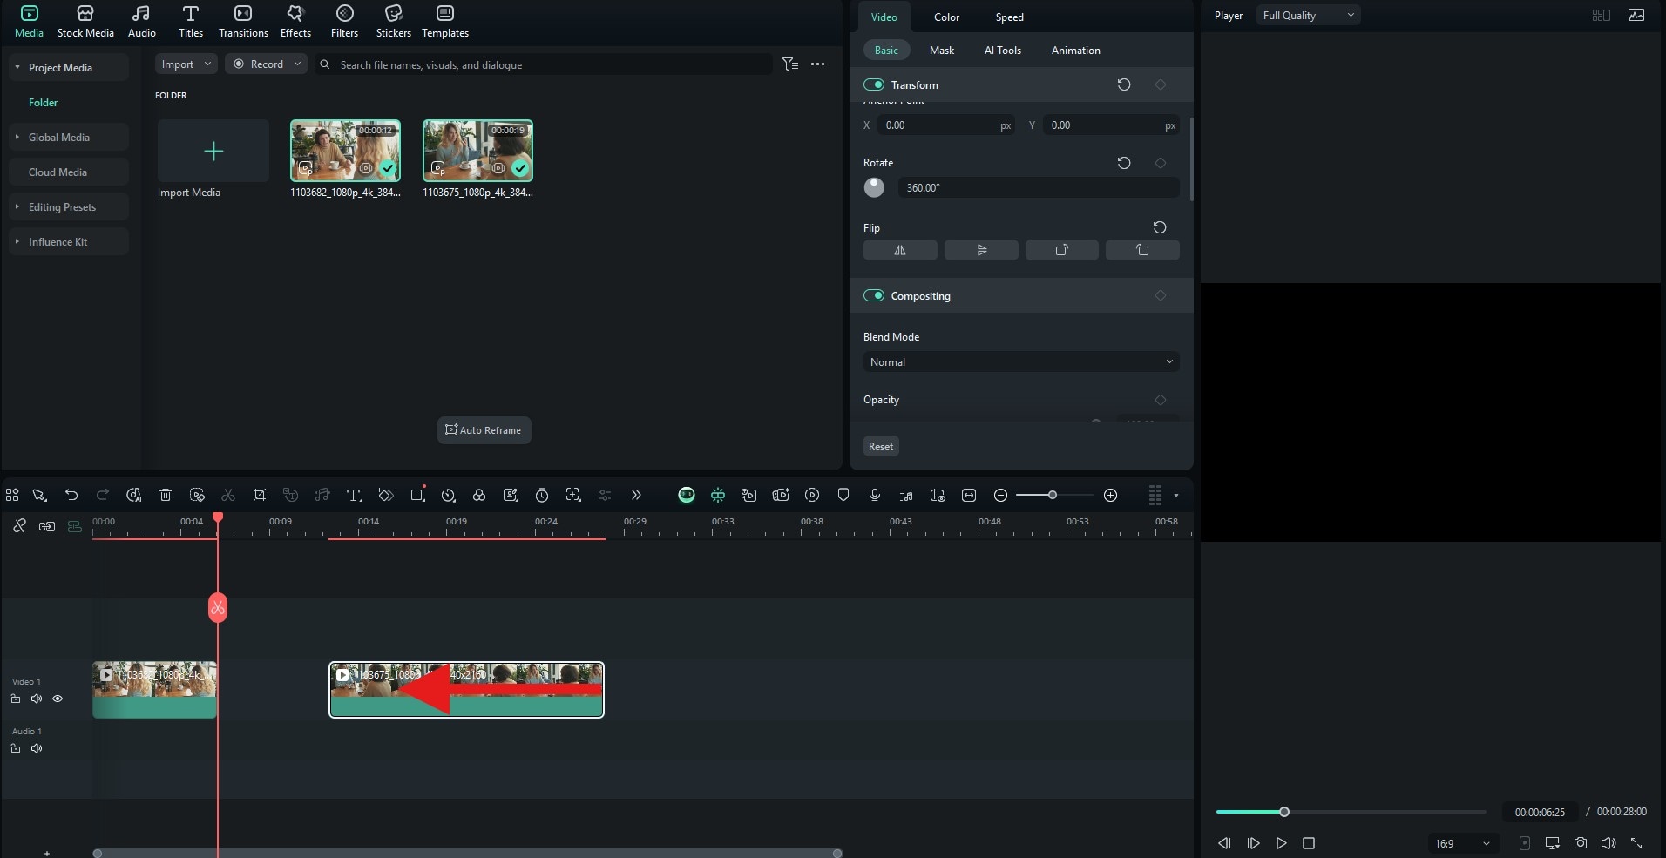Click the mask square icon with red dot
1666x858 pixels.
pos(417,494)
